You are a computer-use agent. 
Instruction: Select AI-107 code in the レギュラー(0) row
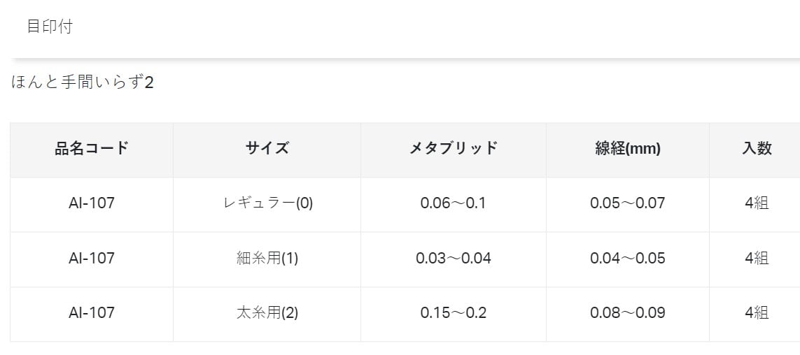click(x=92, y=203)
